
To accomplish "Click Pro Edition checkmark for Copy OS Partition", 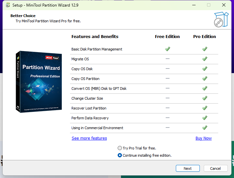I will (205, 78).
